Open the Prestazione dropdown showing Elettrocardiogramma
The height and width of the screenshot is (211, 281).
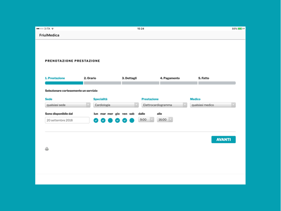pyautogui.click(x=164, y=105)
